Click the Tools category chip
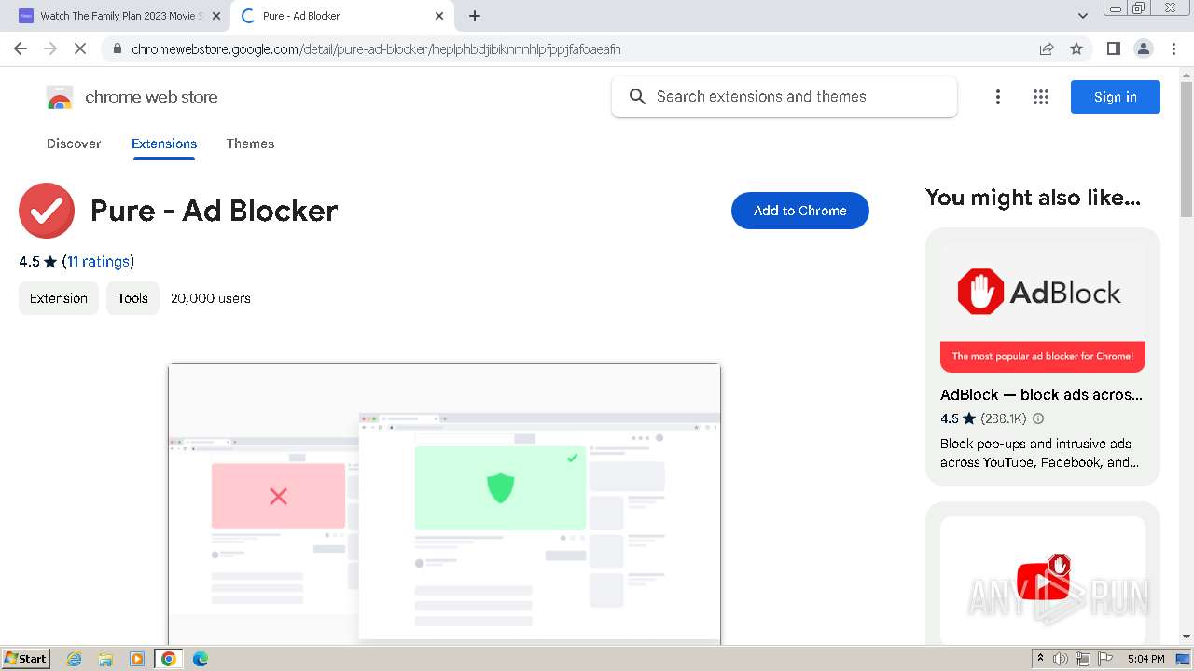Image resolution: width=1194 pixels, height=671 pixels. pyautogui.click(x=132, y=298)
